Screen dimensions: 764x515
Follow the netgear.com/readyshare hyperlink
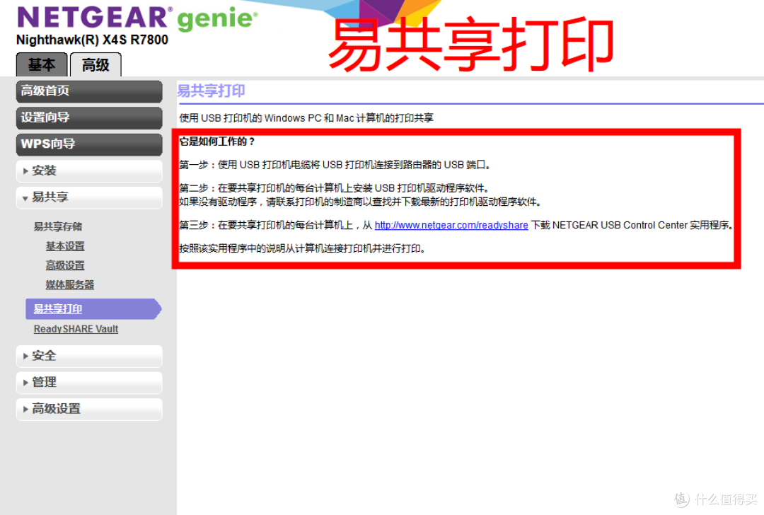(x=451, y=225)
